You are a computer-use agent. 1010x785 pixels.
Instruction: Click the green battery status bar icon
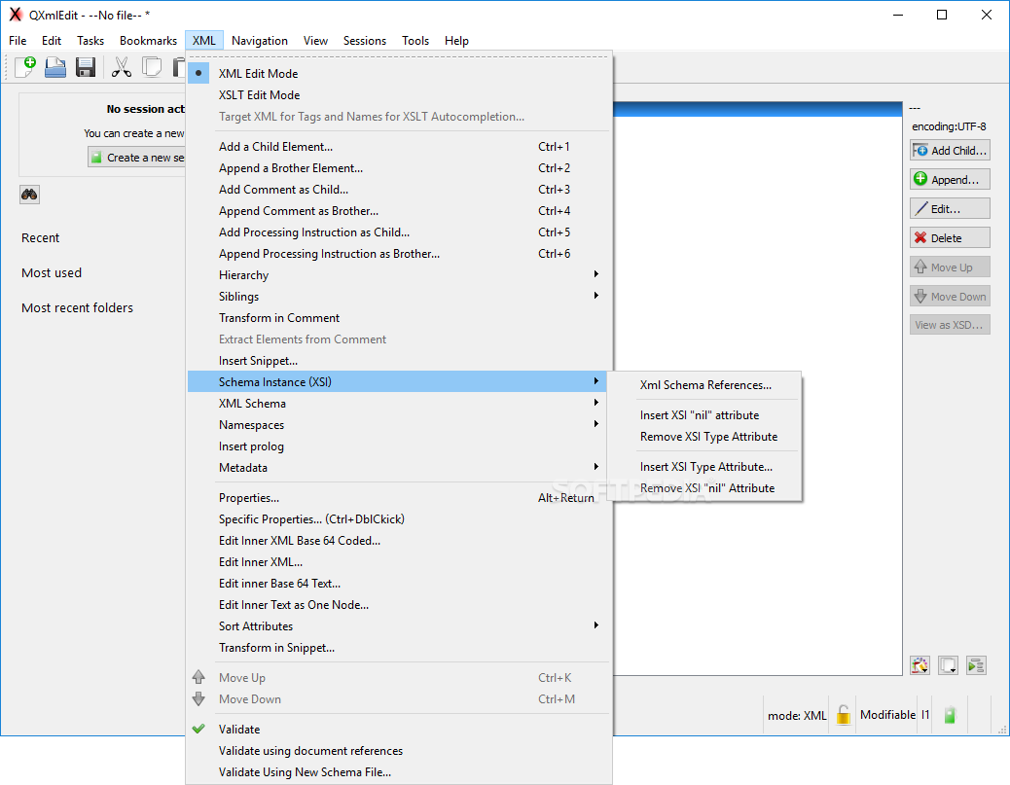pyautogui.click(x=950, y=715)
